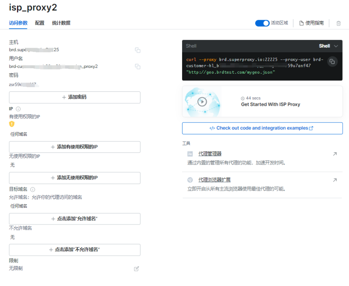Click the geo.brdtest.com URL in code

pos(230,72)
